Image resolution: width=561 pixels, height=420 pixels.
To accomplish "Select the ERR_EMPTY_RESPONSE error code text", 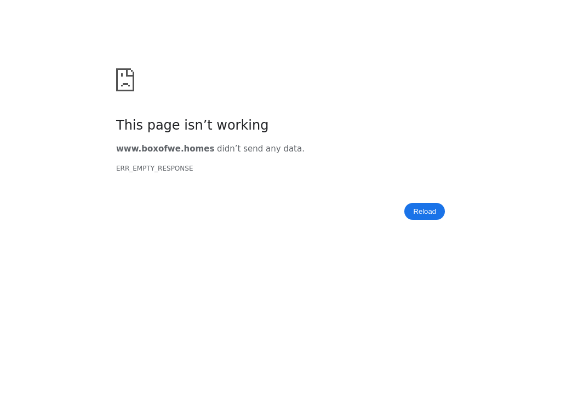I will coord(154,168).
